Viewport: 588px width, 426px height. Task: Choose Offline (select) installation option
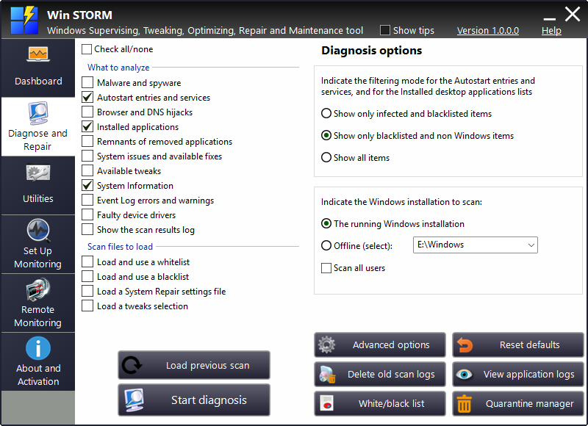pyautogui.click(x=326, y=245)
